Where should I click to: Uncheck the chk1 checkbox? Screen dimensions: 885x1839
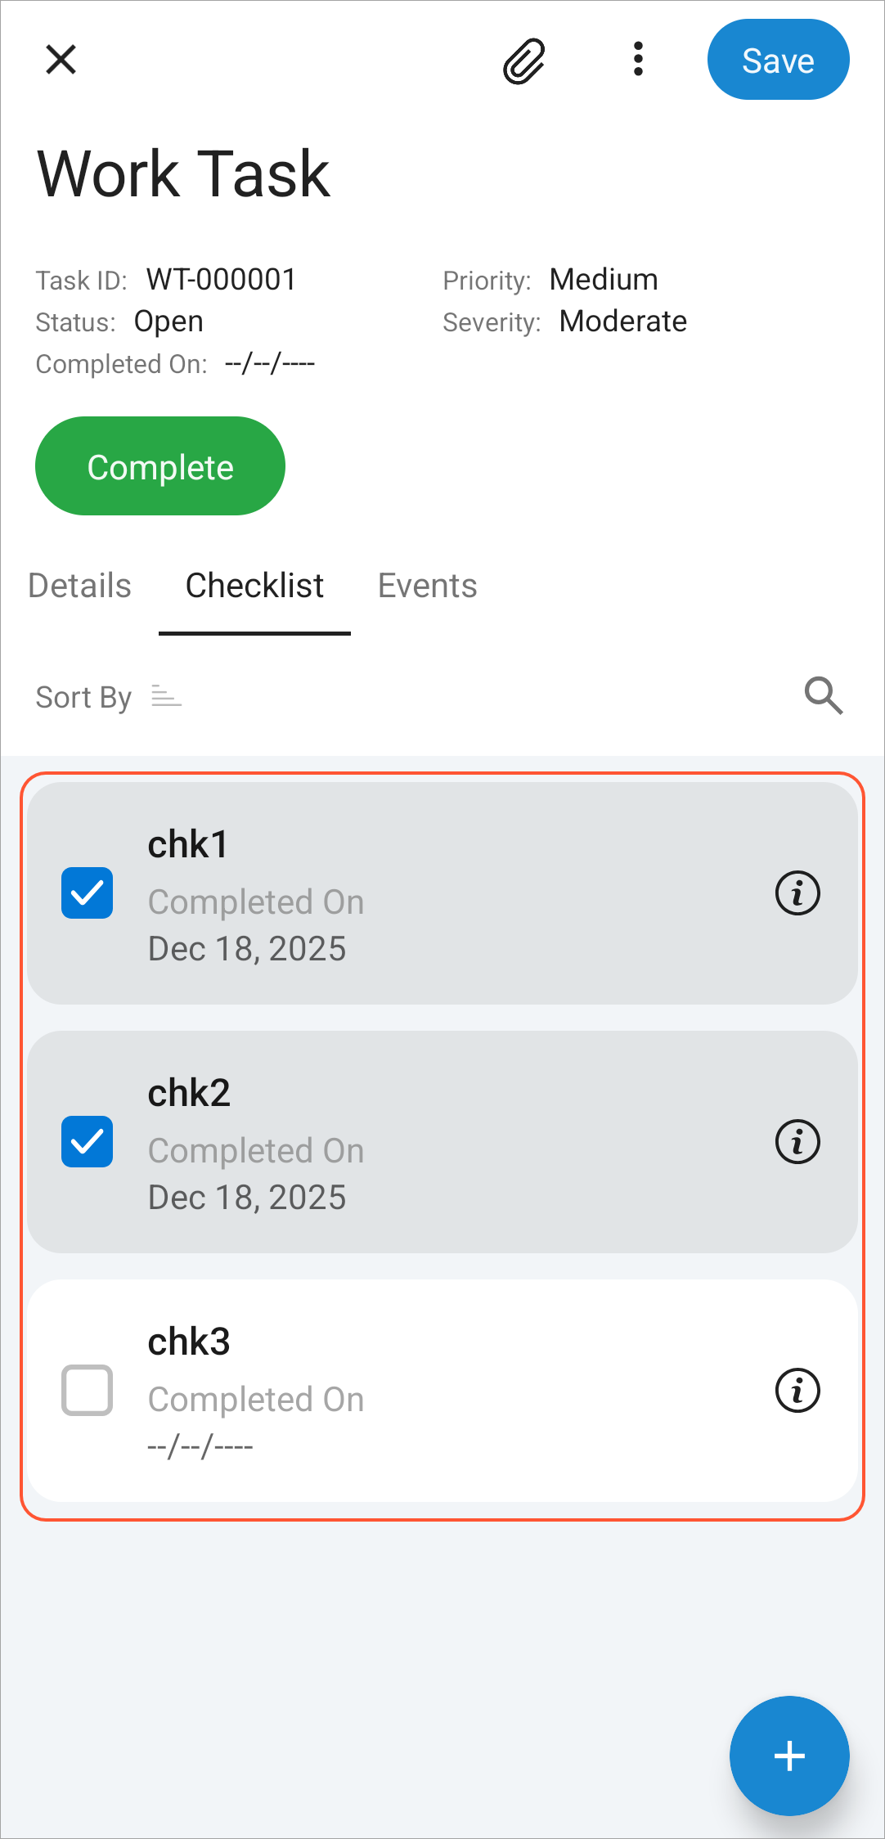tap(88, 893)
